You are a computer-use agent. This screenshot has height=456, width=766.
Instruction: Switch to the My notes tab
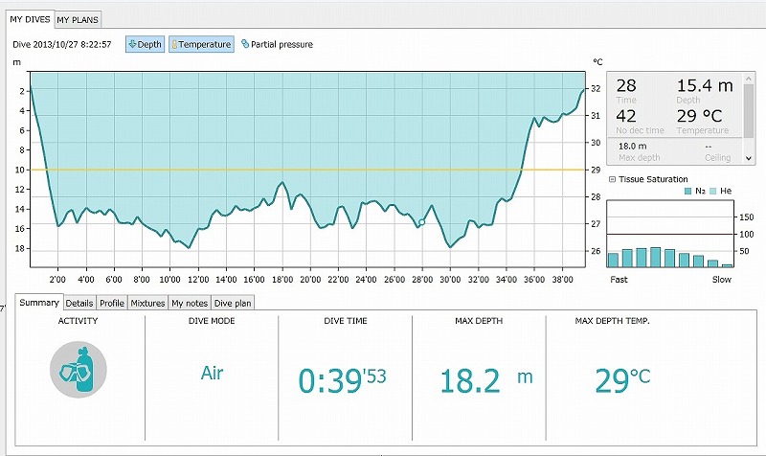pyautogui.click(x=189, y=303)
